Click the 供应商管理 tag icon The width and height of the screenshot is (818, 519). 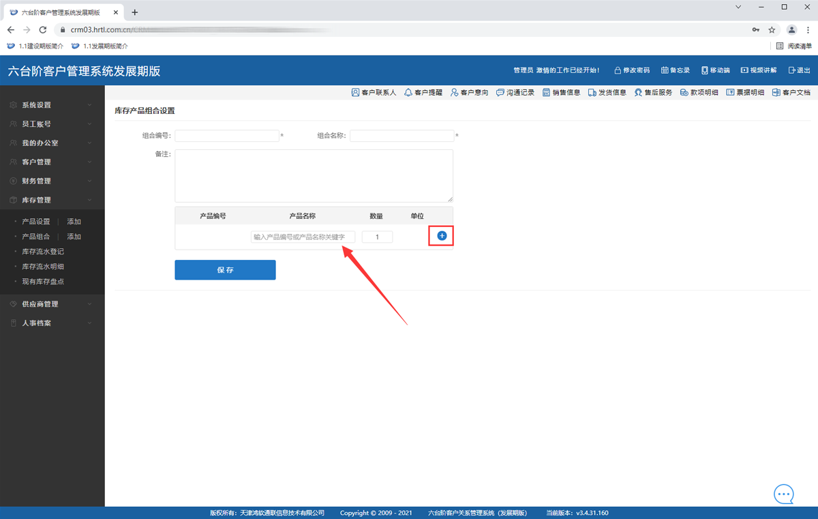(x=13, y=304)
